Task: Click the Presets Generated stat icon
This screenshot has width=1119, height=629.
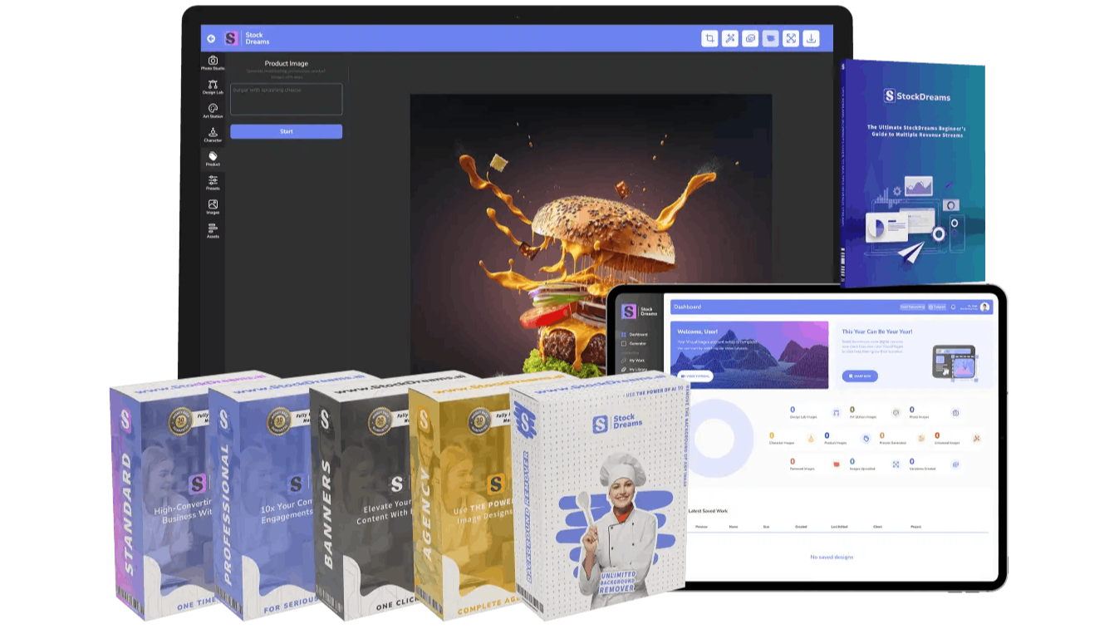Action: 921,438
